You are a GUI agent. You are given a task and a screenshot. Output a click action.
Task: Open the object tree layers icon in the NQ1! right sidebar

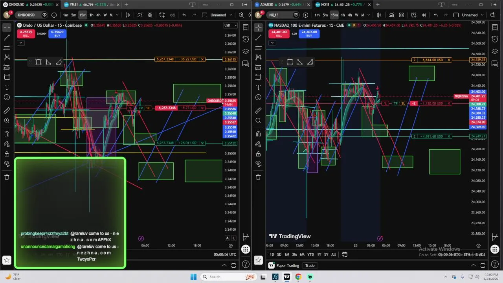(x=495, y=51)
